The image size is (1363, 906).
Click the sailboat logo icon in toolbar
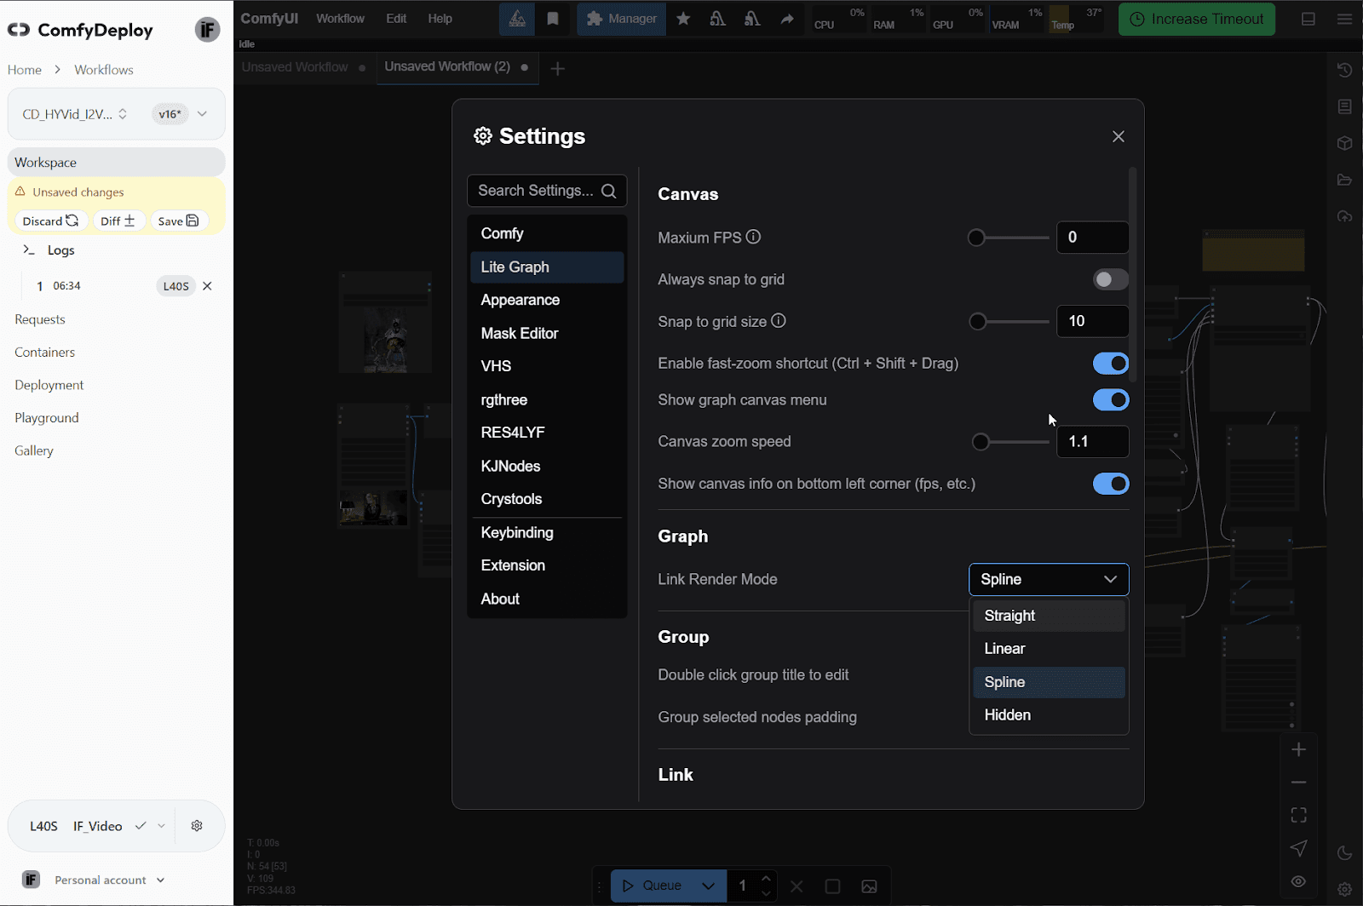(517, 19)
